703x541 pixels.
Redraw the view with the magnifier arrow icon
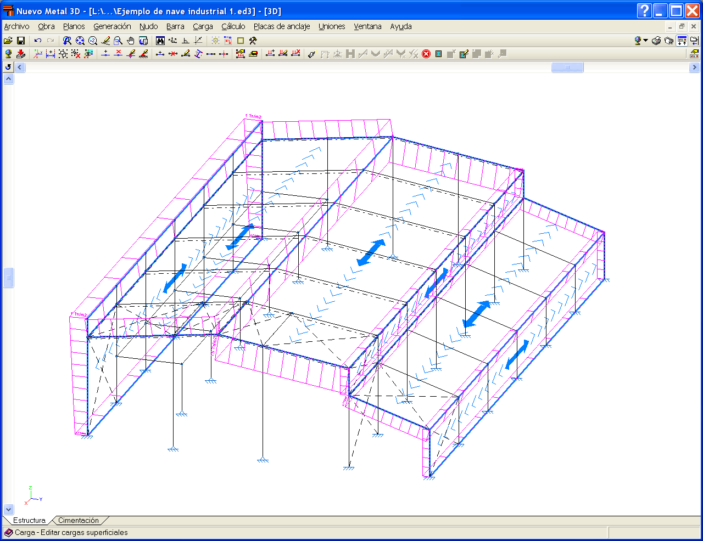67,41
